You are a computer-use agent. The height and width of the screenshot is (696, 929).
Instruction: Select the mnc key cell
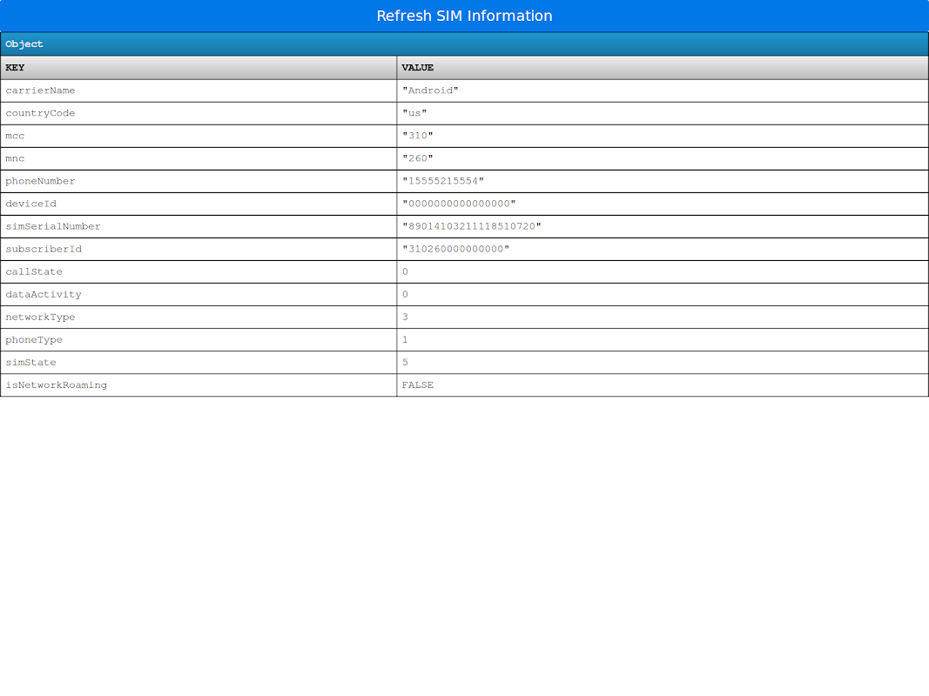(x=199, y=158)
